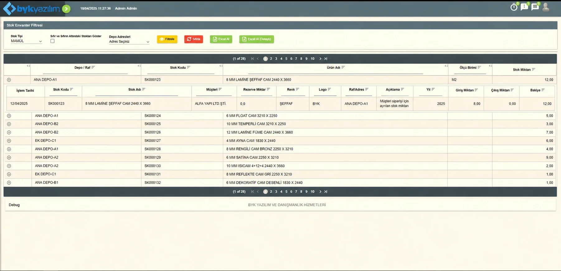
Task: Expand the SK000130 row details
Action: click(9, 166)
